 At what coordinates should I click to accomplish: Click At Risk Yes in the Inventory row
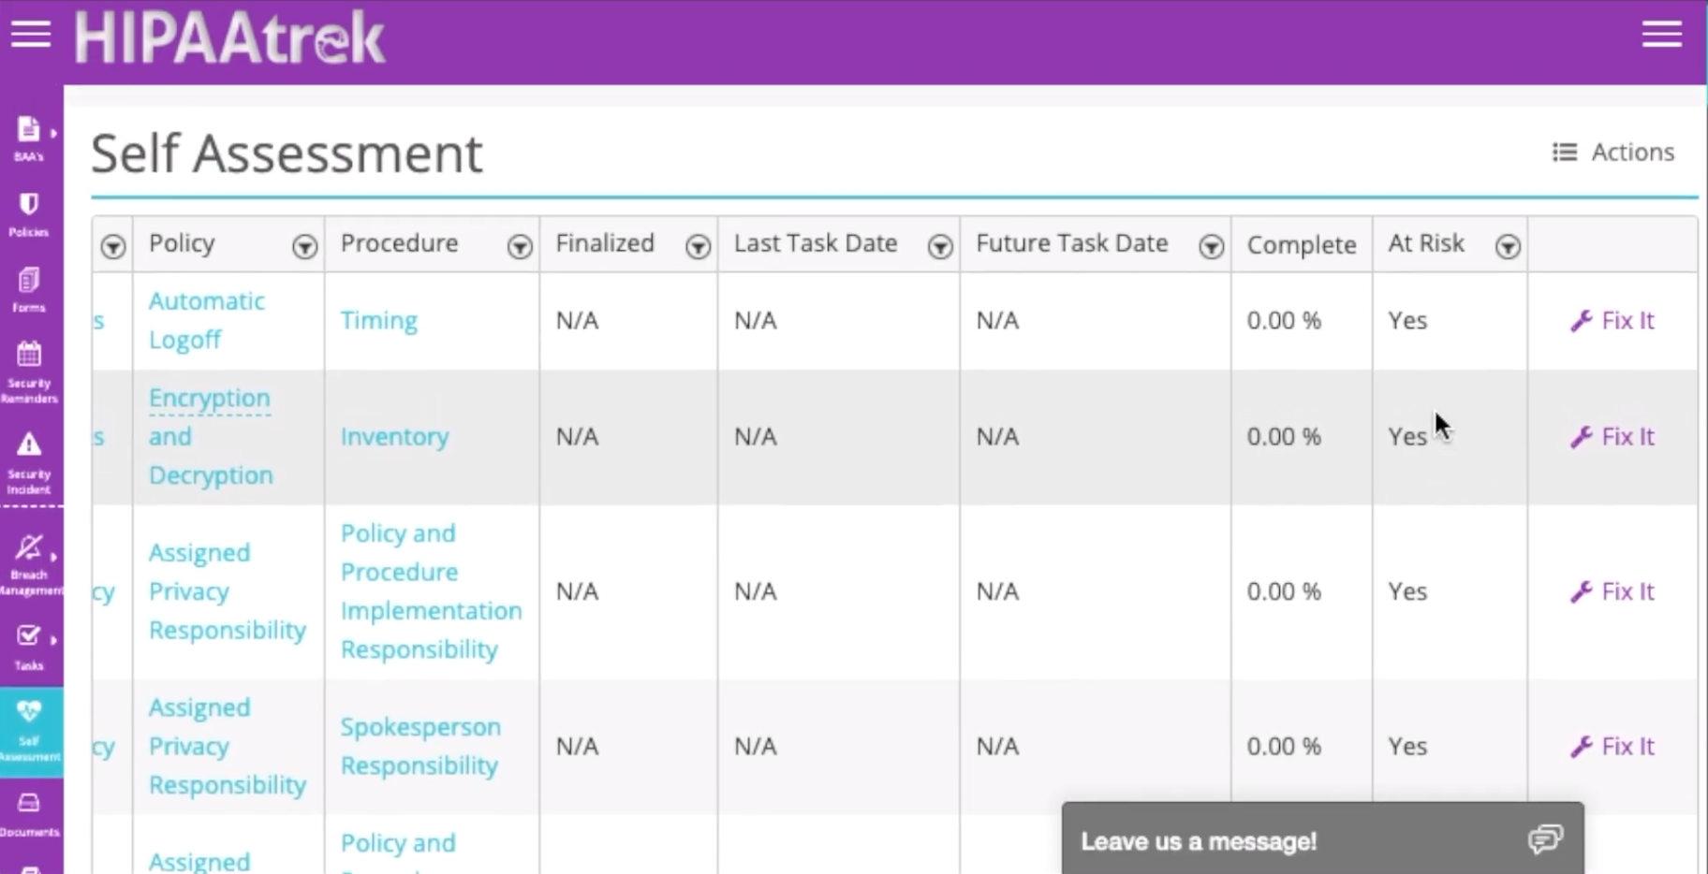point(1407,436)
